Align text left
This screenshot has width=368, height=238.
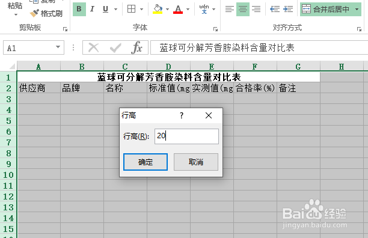230,9
